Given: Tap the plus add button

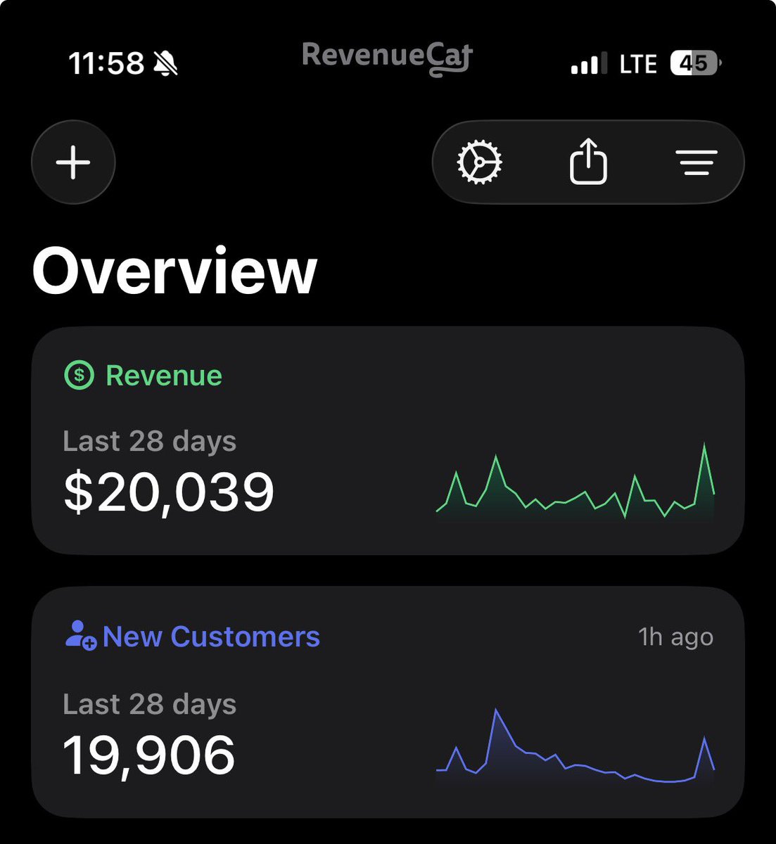Looking at the screenshot, I should (x=73, y=162).
